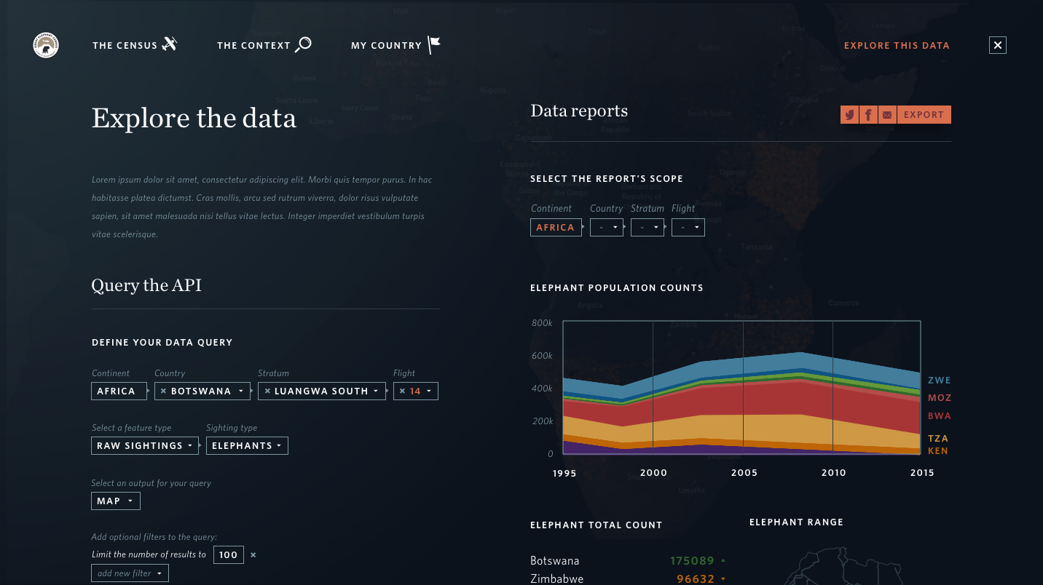Send the report via email icon
This screenshot has height=585, width=1043.
click(x=887, y=115)
